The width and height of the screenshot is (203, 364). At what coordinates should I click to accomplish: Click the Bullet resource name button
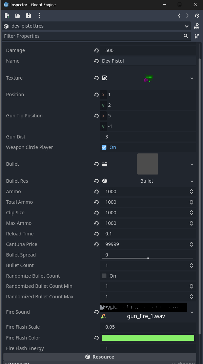147,181
